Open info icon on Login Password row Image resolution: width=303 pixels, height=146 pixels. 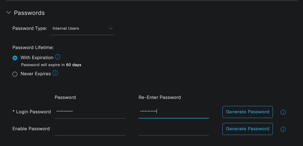tap(283, 113)
